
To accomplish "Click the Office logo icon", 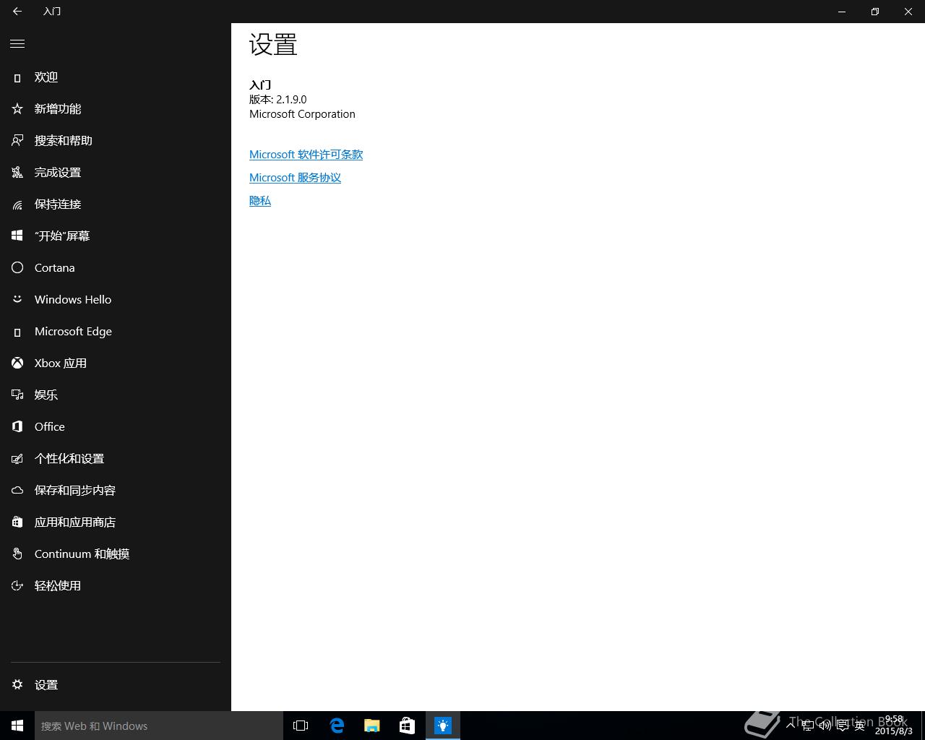I will click(x=17, y=427).
